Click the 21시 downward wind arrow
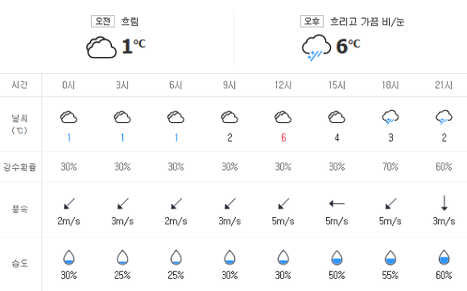This screenshot has height=291, width=467. point(444,203)
